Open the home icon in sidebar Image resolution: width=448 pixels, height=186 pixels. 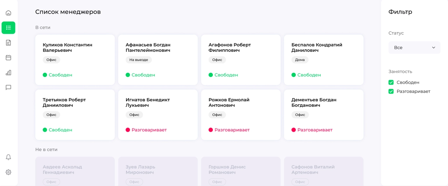[8, 13]
